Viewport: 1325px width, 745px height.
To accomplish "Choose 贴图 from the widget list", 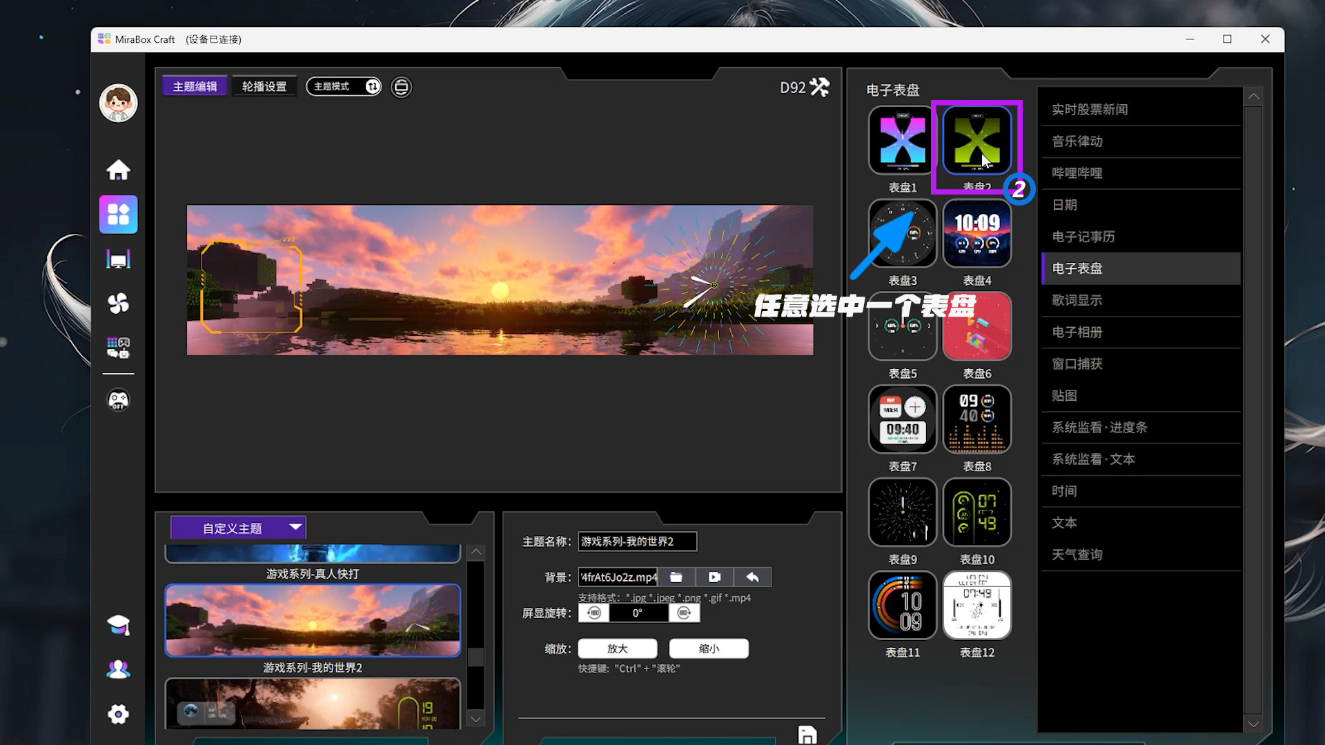I will pyautogui.click(x=1141, y=395).
